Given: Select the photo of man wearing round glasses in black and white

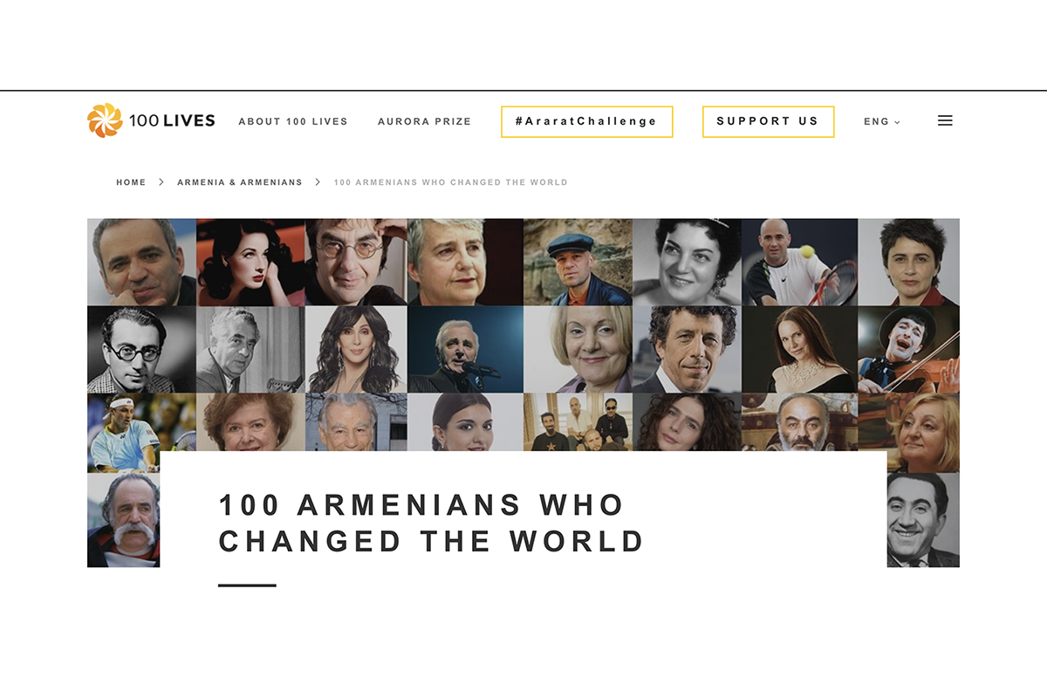Looking at the screenshot, I should click(x=141, y=349).
